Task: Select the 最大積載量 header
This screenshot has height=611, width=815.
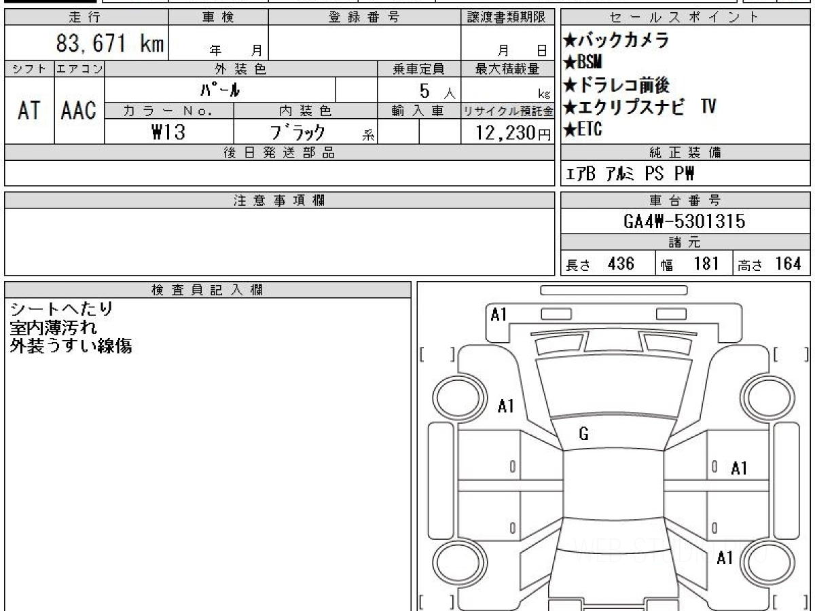Action: coord(508,69)
